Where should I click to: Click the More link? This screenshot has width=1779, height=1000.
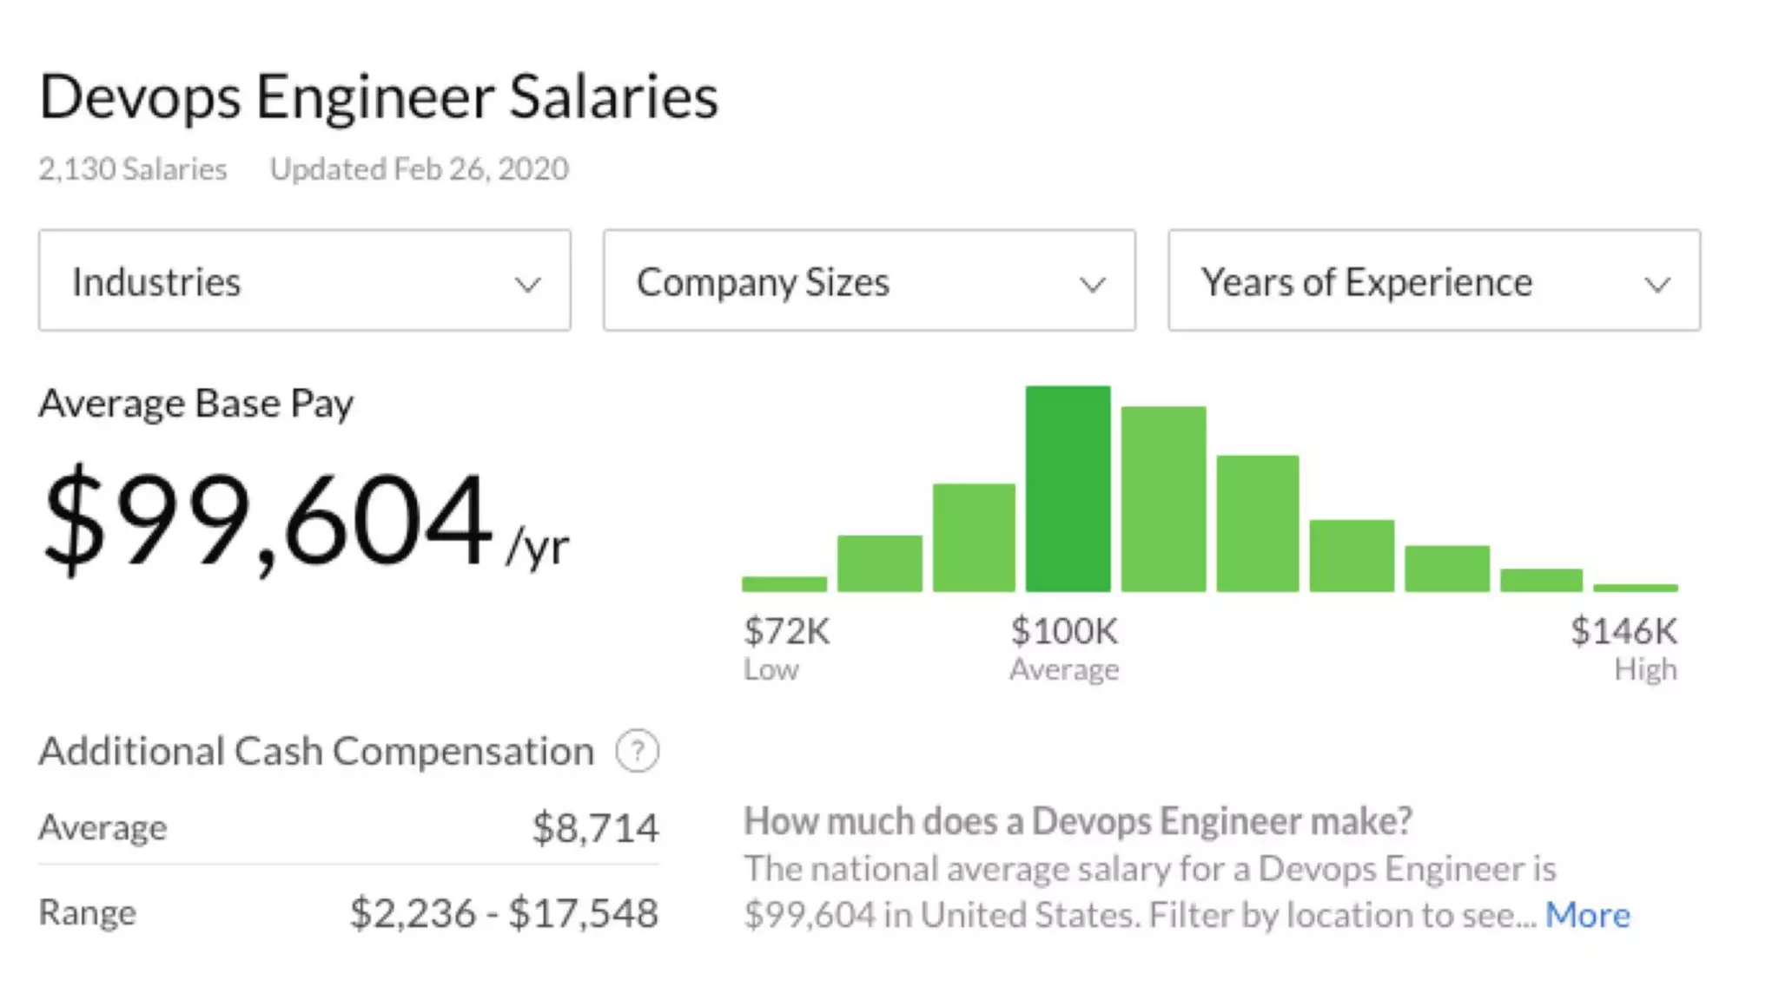(1587, 915)
